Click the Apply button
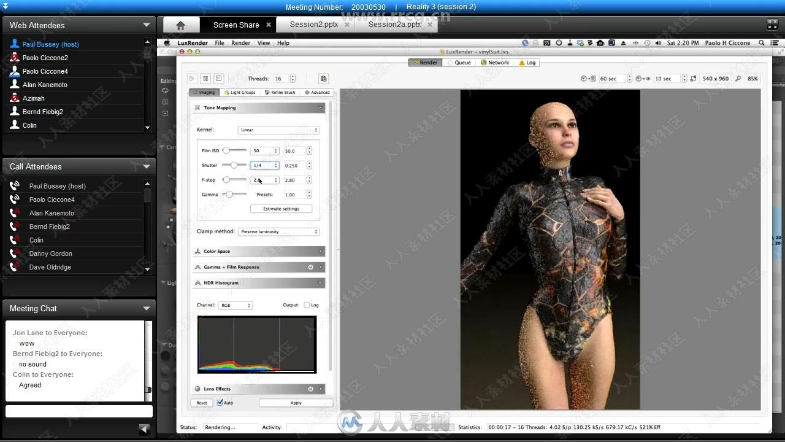Viewport: 785px width, 442px height. [x=296, y=403]
